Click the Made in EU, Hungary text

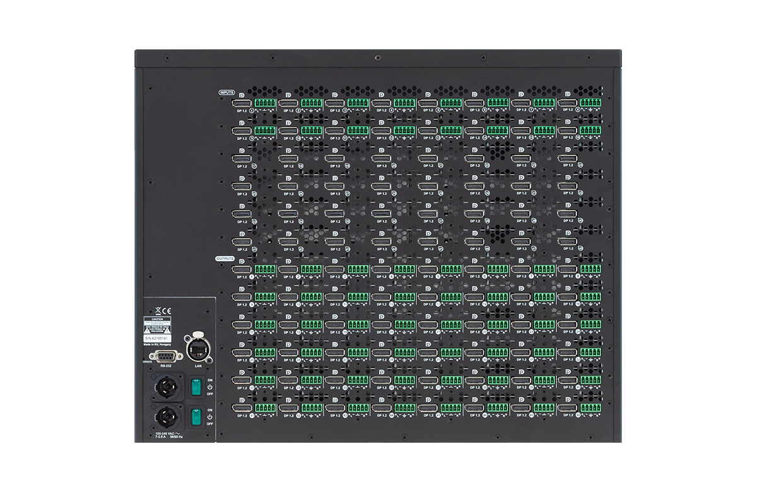point(156,346)
